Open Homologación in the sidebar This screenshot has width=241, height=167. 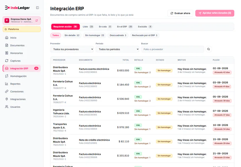tap(22, 76)
